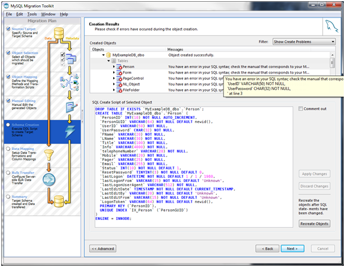Collapse the MyExampleDB_dbo schema node
The width and height of the screenshot is (345, 267).
pos(103,55)
